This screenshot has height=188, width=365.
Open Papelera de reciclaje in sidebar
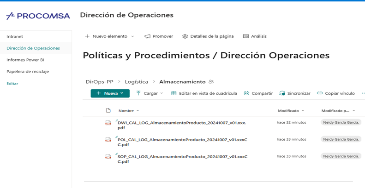click(28, 72)
